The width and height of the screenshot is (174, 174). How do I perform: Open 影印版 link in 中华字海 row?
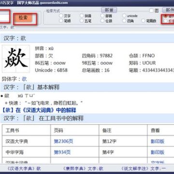pos(158,152)
